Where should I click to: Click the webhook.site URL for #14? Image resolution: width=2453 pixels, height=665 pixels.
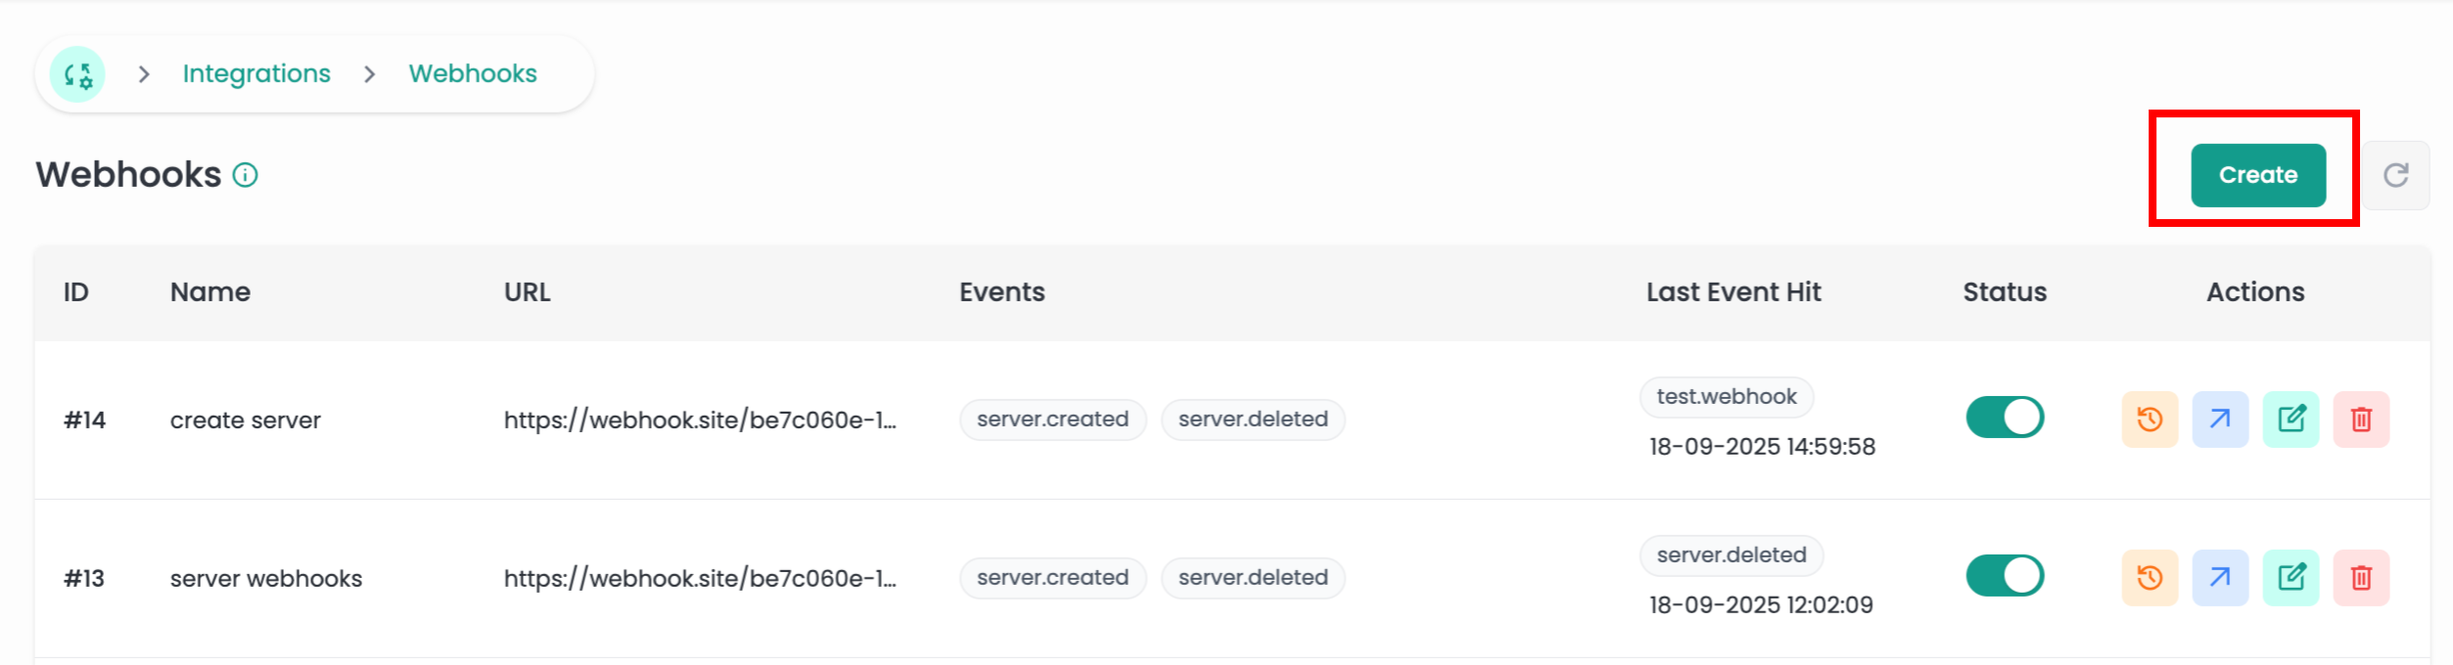click(699, 421)
